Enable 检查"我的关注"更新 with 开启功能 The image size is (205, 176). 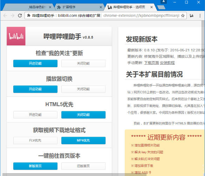click(x=35, y=64)
